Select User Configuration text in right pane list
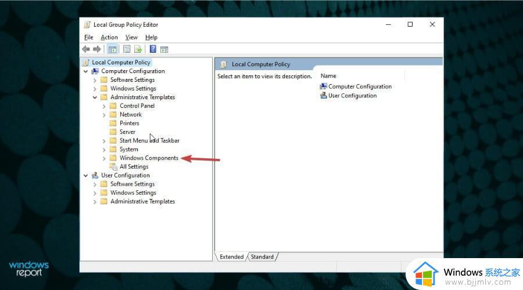Image resolution: width=523 pixels, height=290 pixels. pos(353,96)
